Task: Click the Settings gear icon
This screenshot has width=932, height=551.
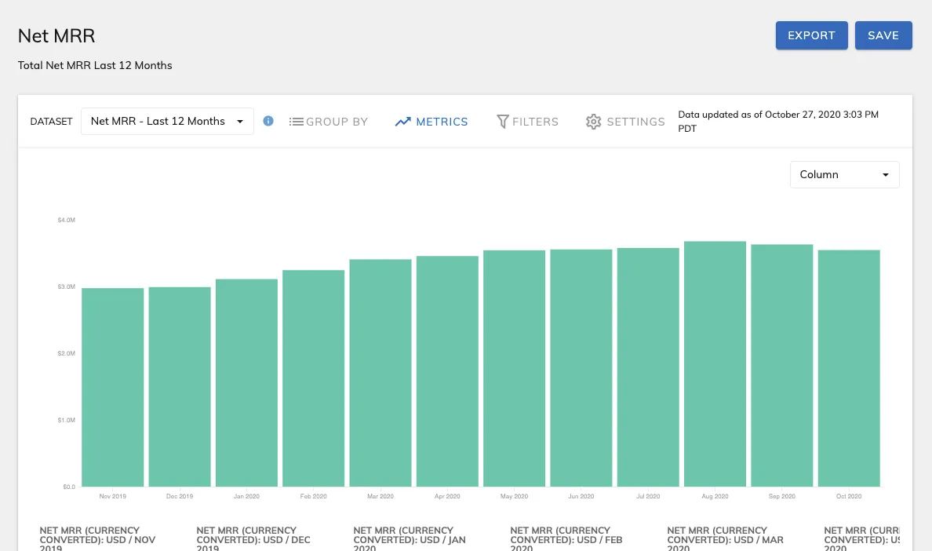Action: [x=593, y=121]
